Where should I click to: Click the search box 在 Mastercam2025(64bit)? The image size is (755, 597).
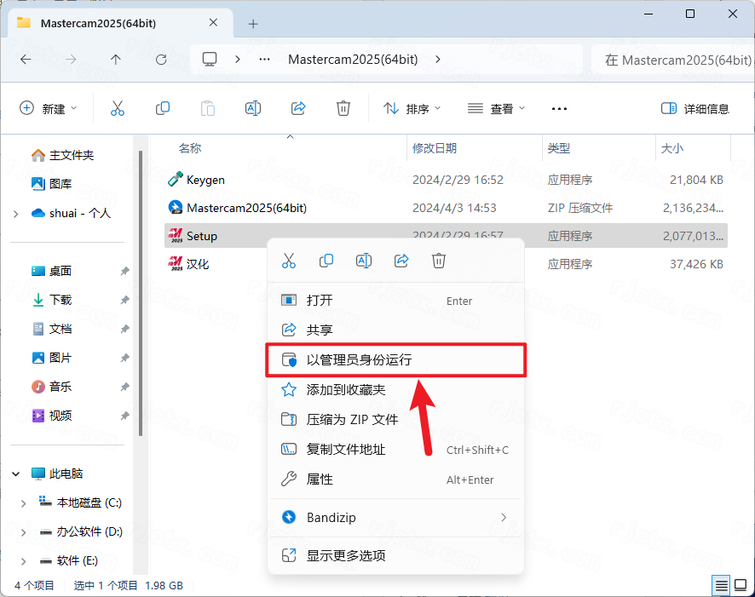pos(672,60)
